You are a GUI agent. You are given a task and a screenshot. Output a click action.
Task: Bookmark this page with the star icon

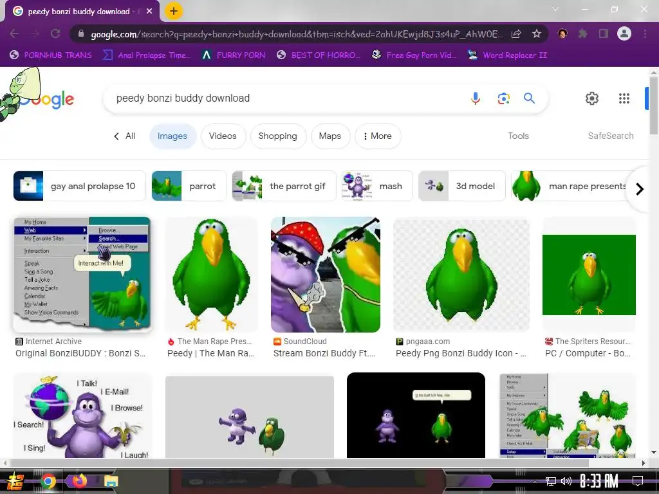[537, 33]
